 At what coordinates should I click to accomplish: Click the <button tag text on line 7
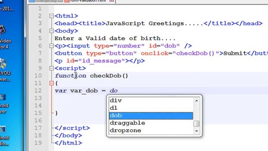68,53
